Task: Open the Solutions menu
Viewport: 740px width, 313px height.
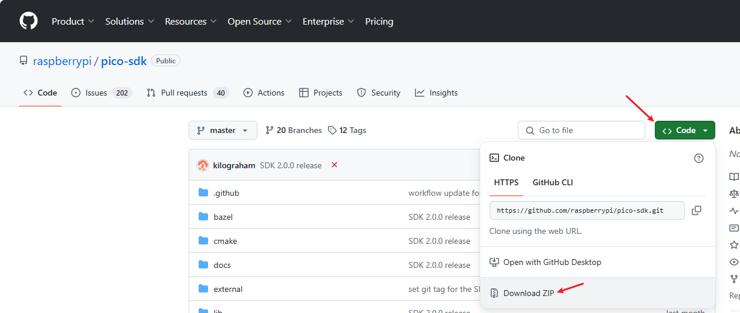Action: (x=129, y=21)
